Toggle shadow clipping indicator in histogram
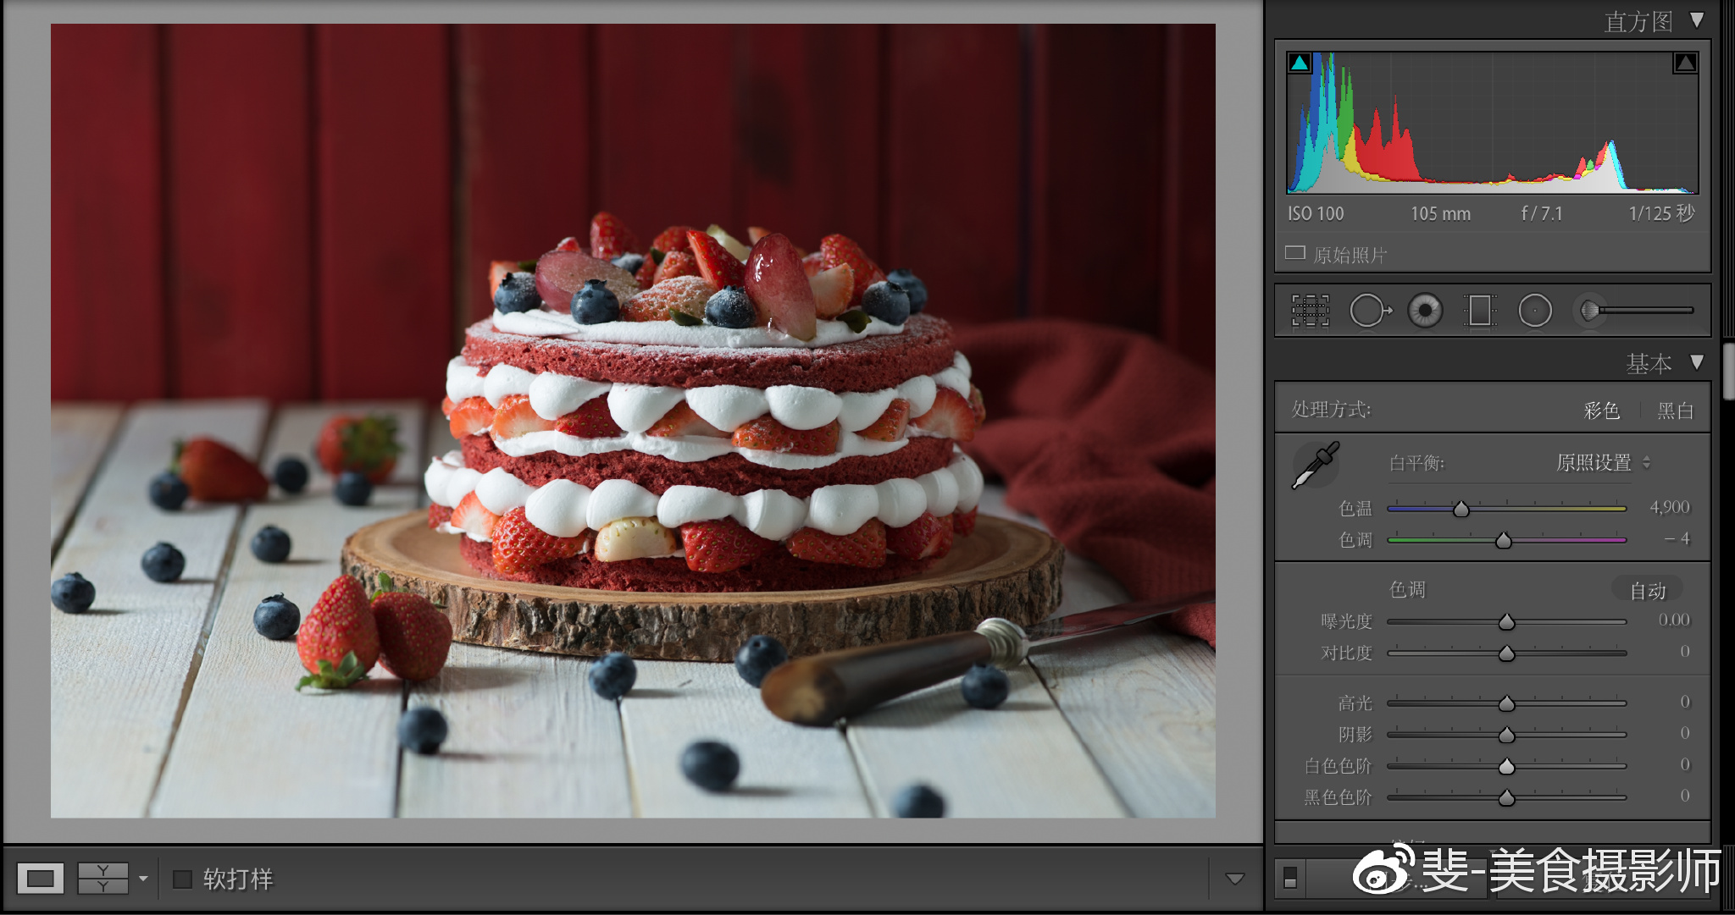Viewport: 1735px width, 915px height. 1300,63
